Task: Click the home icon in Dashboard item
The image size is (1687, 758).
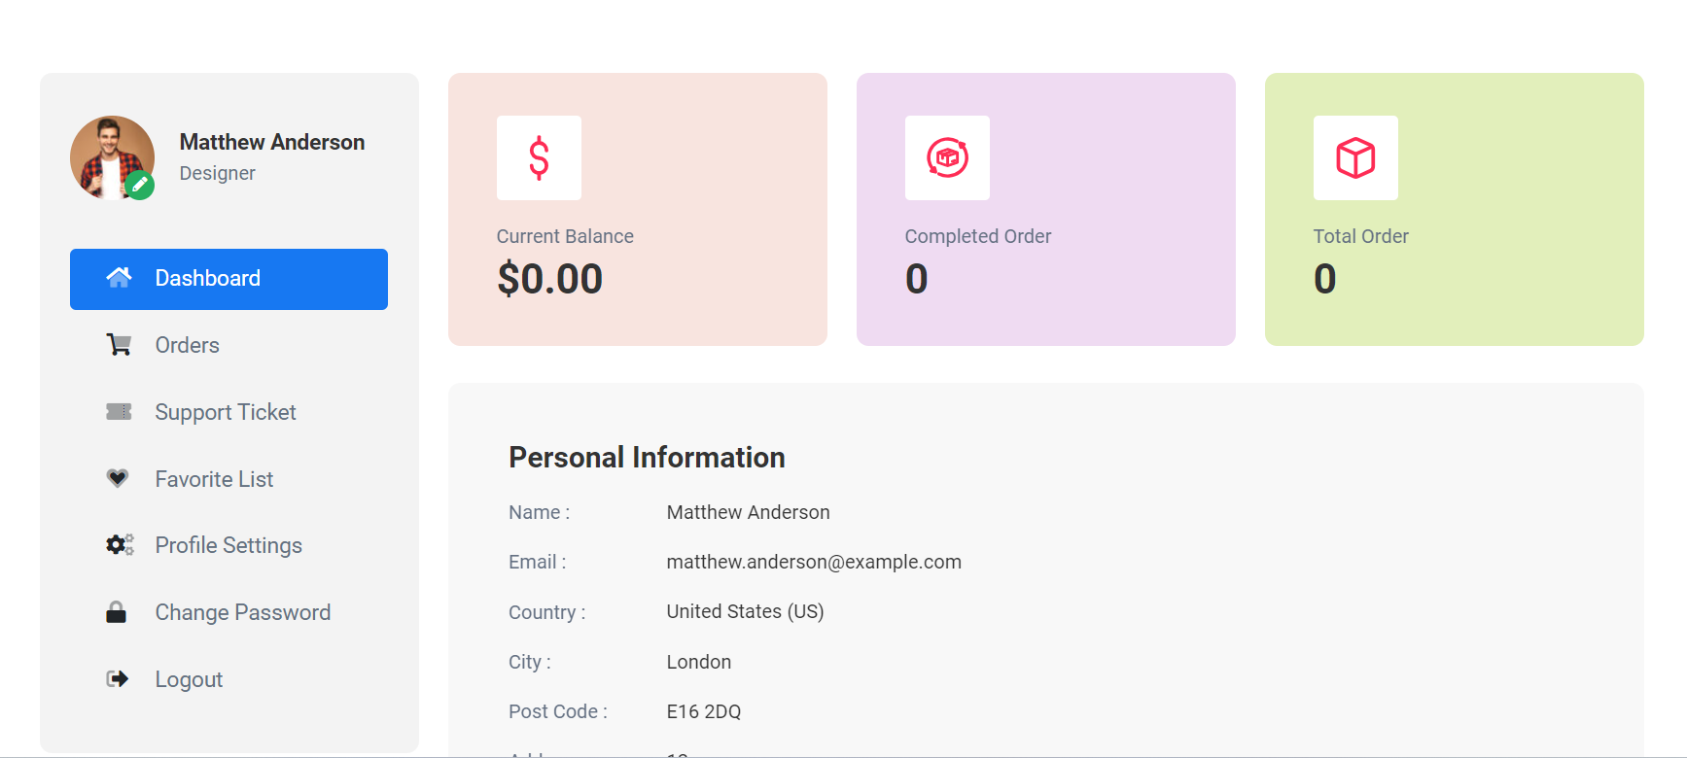Action: click(x=119, y=278)
